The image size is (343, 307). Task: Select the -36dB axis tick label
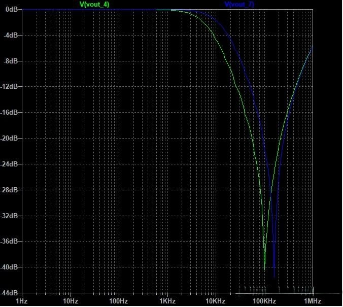[9, 242]
